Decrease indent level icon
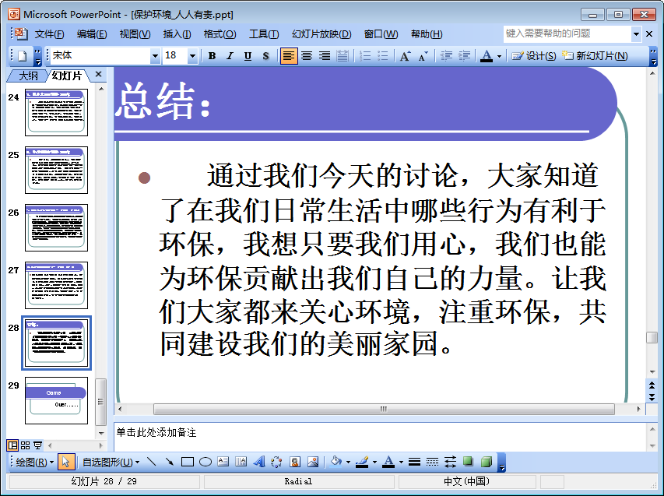This screenshot has width=664, height=496. click(446, 56)
